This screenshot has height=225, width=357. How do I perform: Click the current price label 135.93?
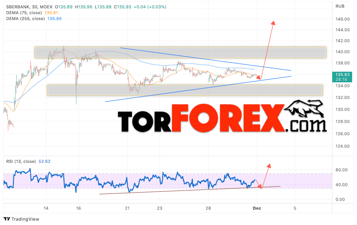(x=342, y=74)
